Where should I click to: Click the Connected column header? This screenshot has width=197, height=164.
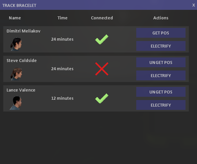click(102, 18)
